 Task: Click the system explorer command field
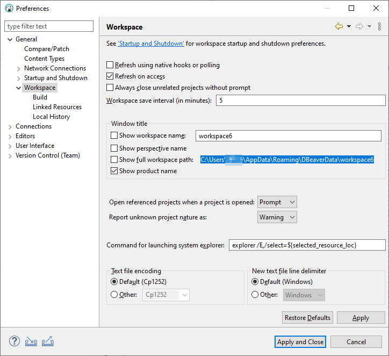click(307, 245)
